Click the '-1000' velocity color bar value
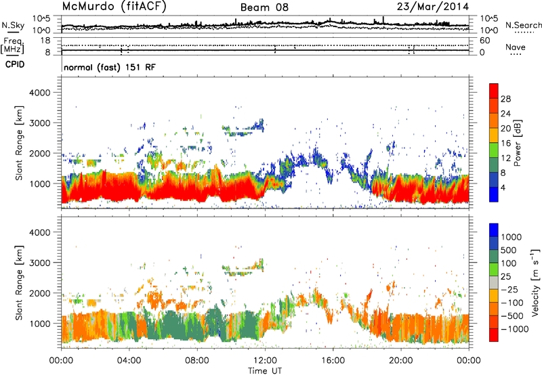This screenshot has height=375, width=542. point(515,329)
